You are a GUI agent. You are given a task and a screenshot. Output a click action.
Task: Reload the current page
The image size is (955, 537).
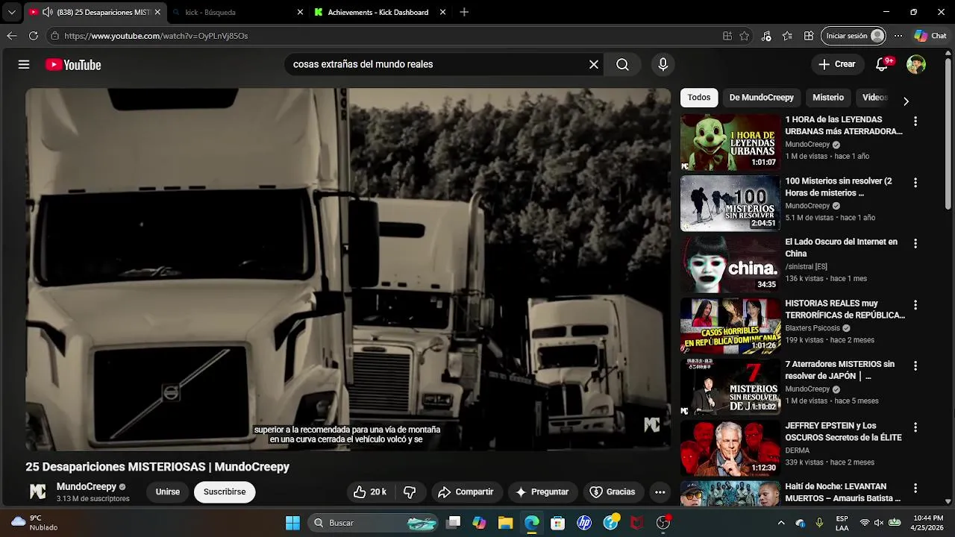click(x=34, y=36)
